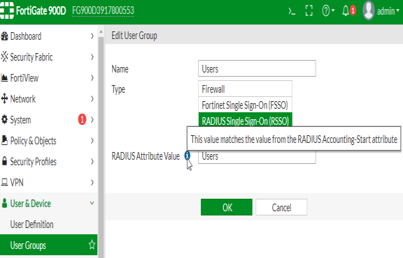Favorite User Groups with star icon

point(92,245)
